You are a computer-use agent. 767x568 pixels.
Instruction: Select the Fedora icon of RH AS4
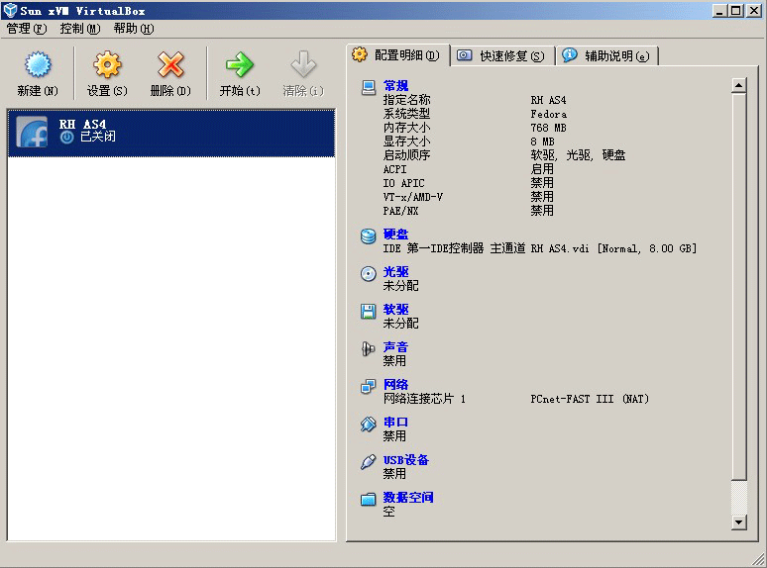[x=33, y=132]
